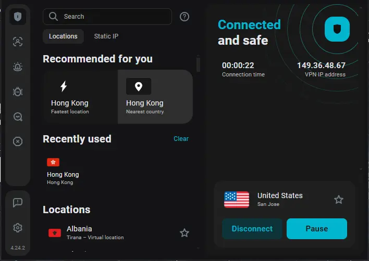The width and height of the screenshot is (369, 261).
Task: Click the United States San Jose label
Action: (280, 200)
